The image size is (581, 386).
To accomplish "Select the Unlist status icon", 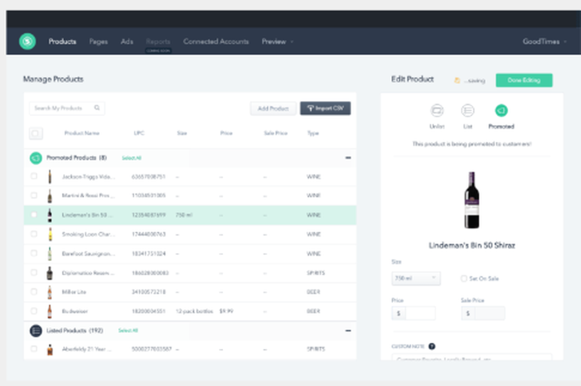I will pyautogui.click(x=437, y=110).
